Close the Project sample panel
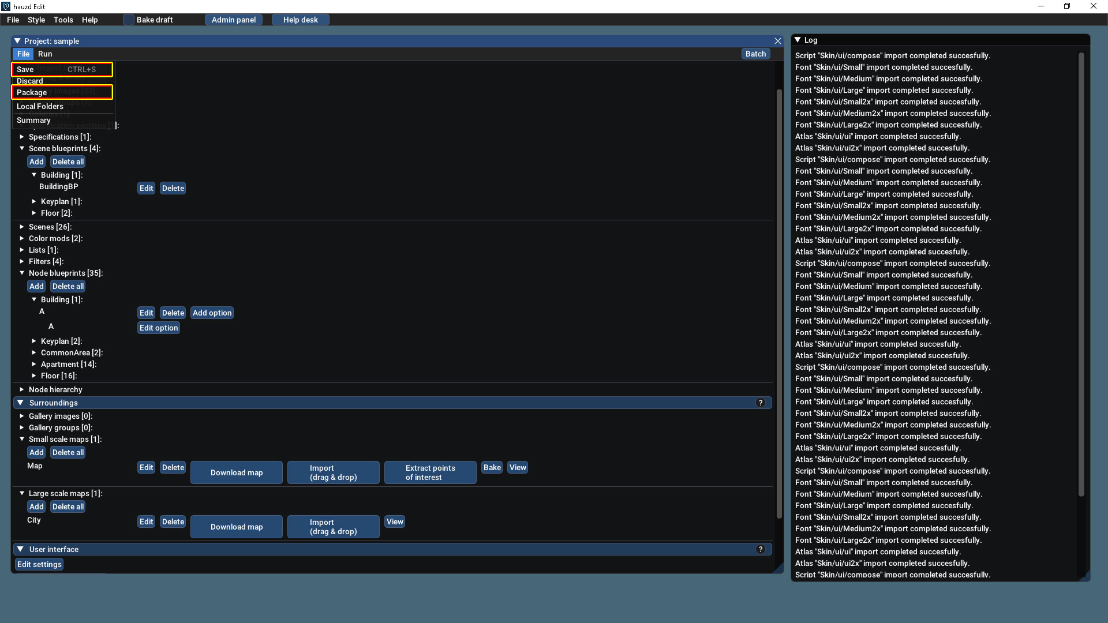 click(x=778, y=41)
